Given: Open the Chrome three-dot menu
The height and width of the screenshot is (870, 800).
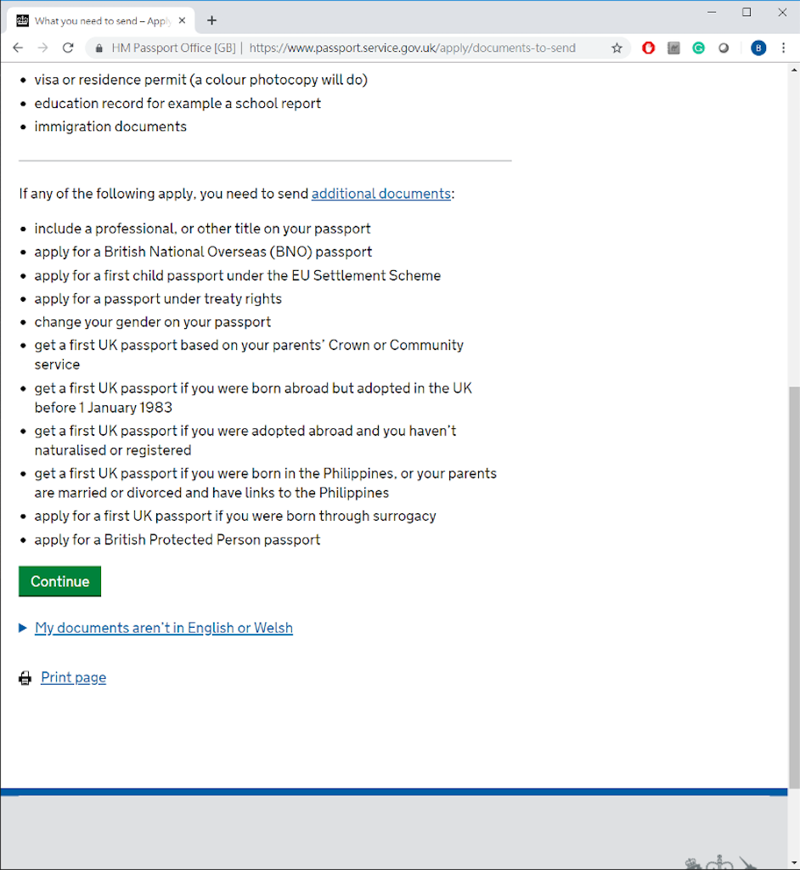Looking at the screenshot, I should (x=783, y=48).
